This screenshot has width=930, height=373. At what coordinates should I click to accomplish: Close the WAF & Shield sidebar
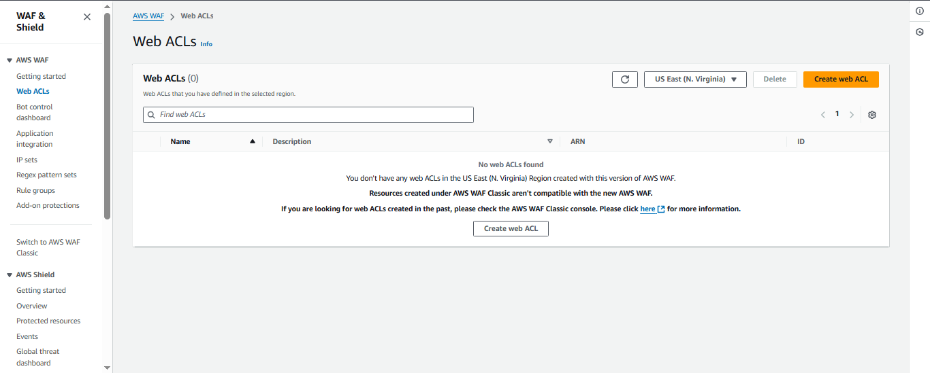click(x=86, y=17)
